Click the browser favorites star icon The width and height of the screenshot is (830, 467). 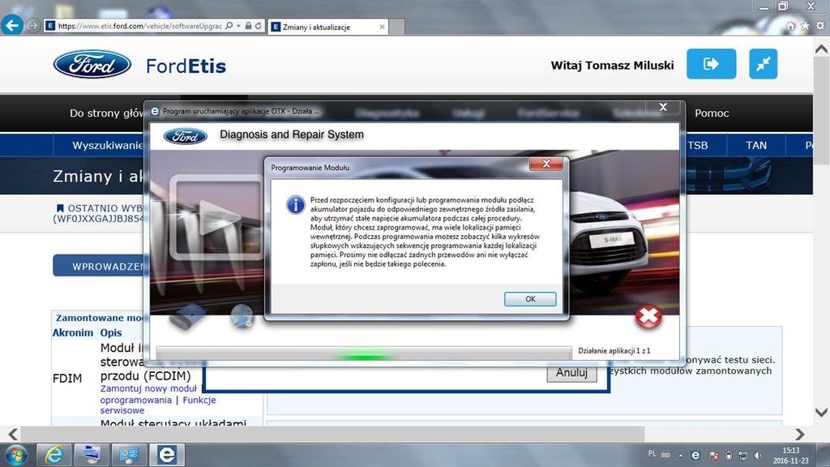click(x=805, y=26)
